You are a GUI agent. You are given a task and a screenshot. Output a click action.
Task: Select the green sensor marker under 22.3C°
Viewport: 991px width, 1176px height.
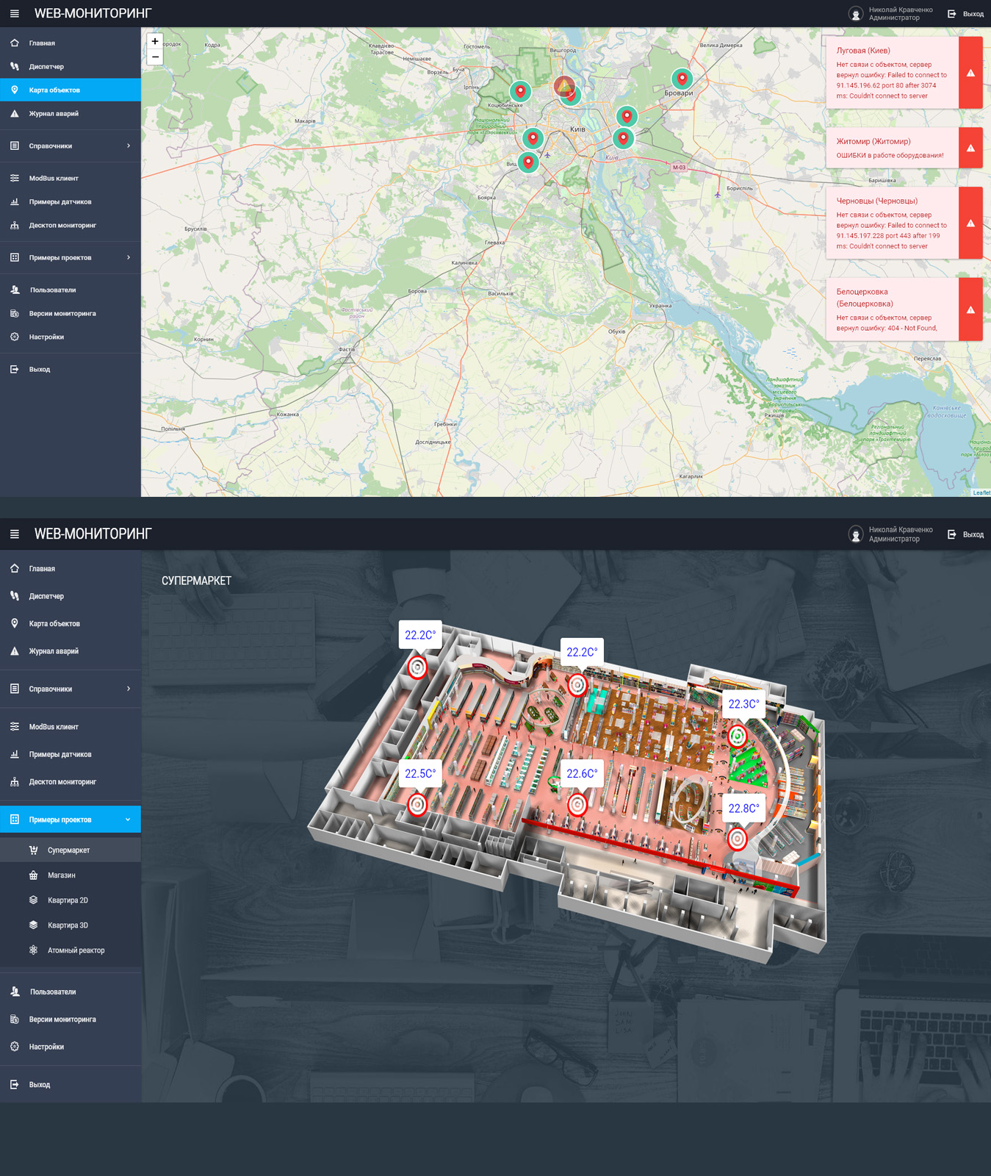737,735
